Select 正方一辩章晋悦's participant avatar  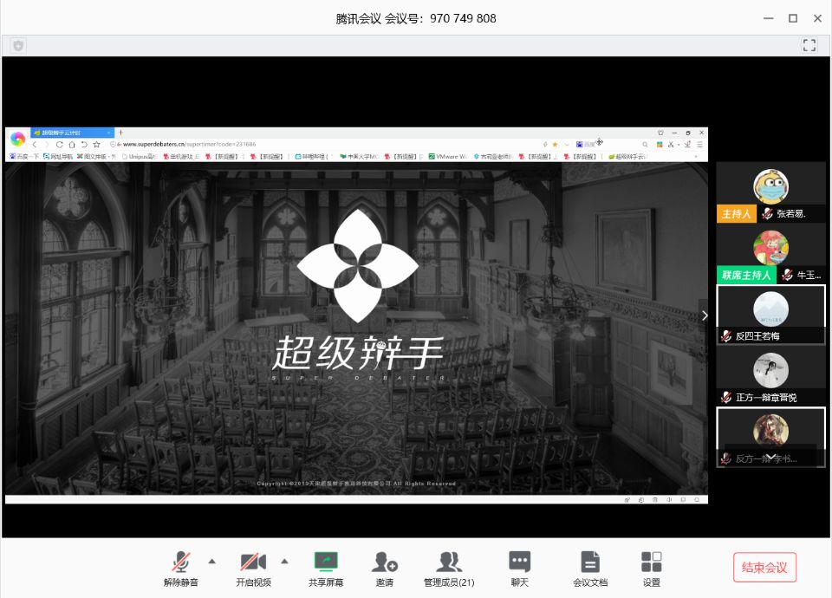point(771,370)
